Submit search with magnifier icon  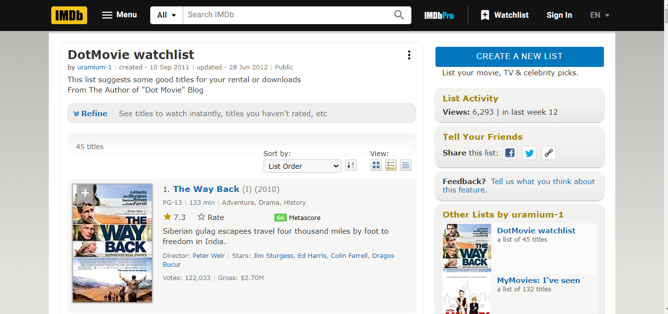399,15
